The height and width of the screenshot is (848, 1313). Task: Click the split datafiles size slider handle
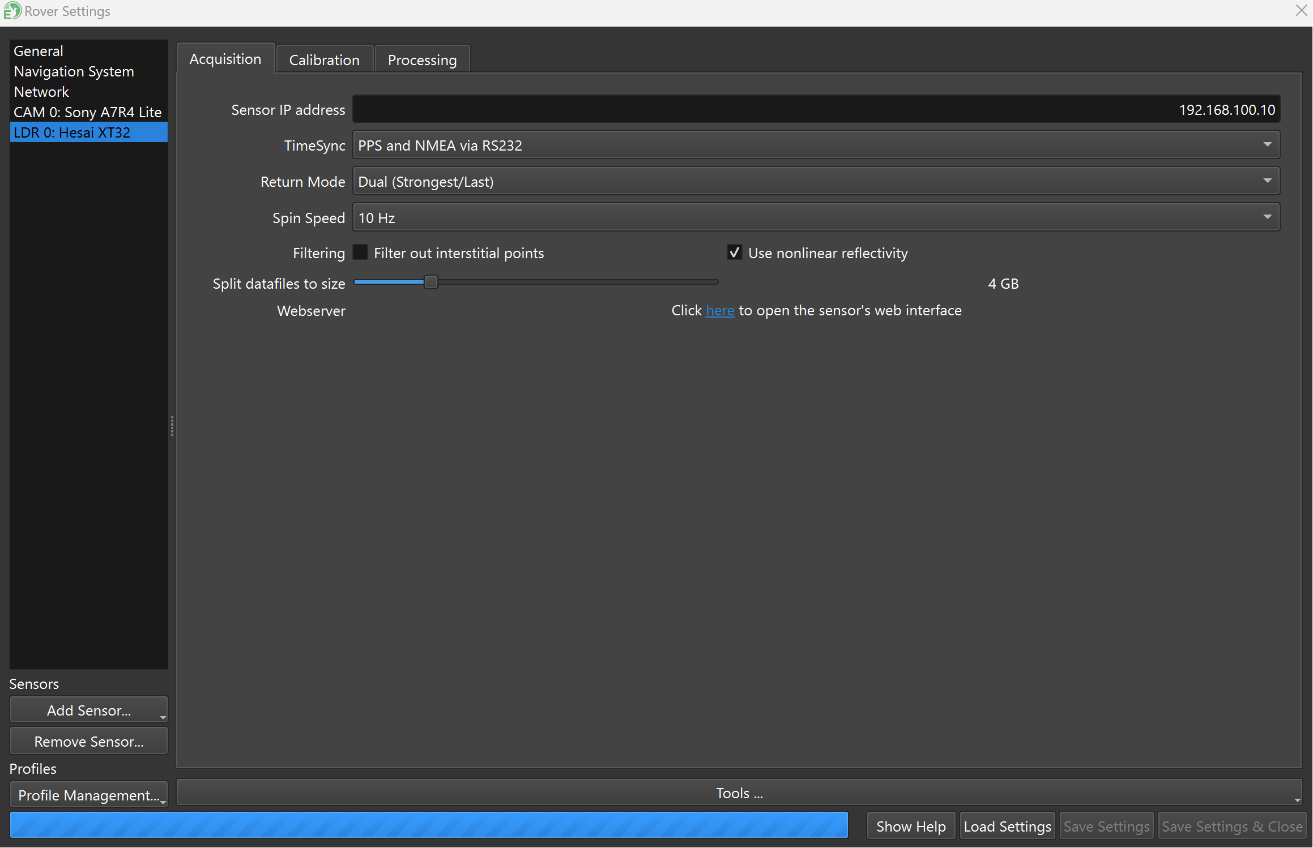431,282
